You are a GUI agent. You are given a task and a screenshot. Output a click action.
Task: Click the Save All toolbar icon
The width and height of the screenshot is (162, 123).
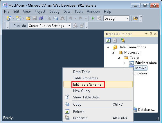[41, 18]
